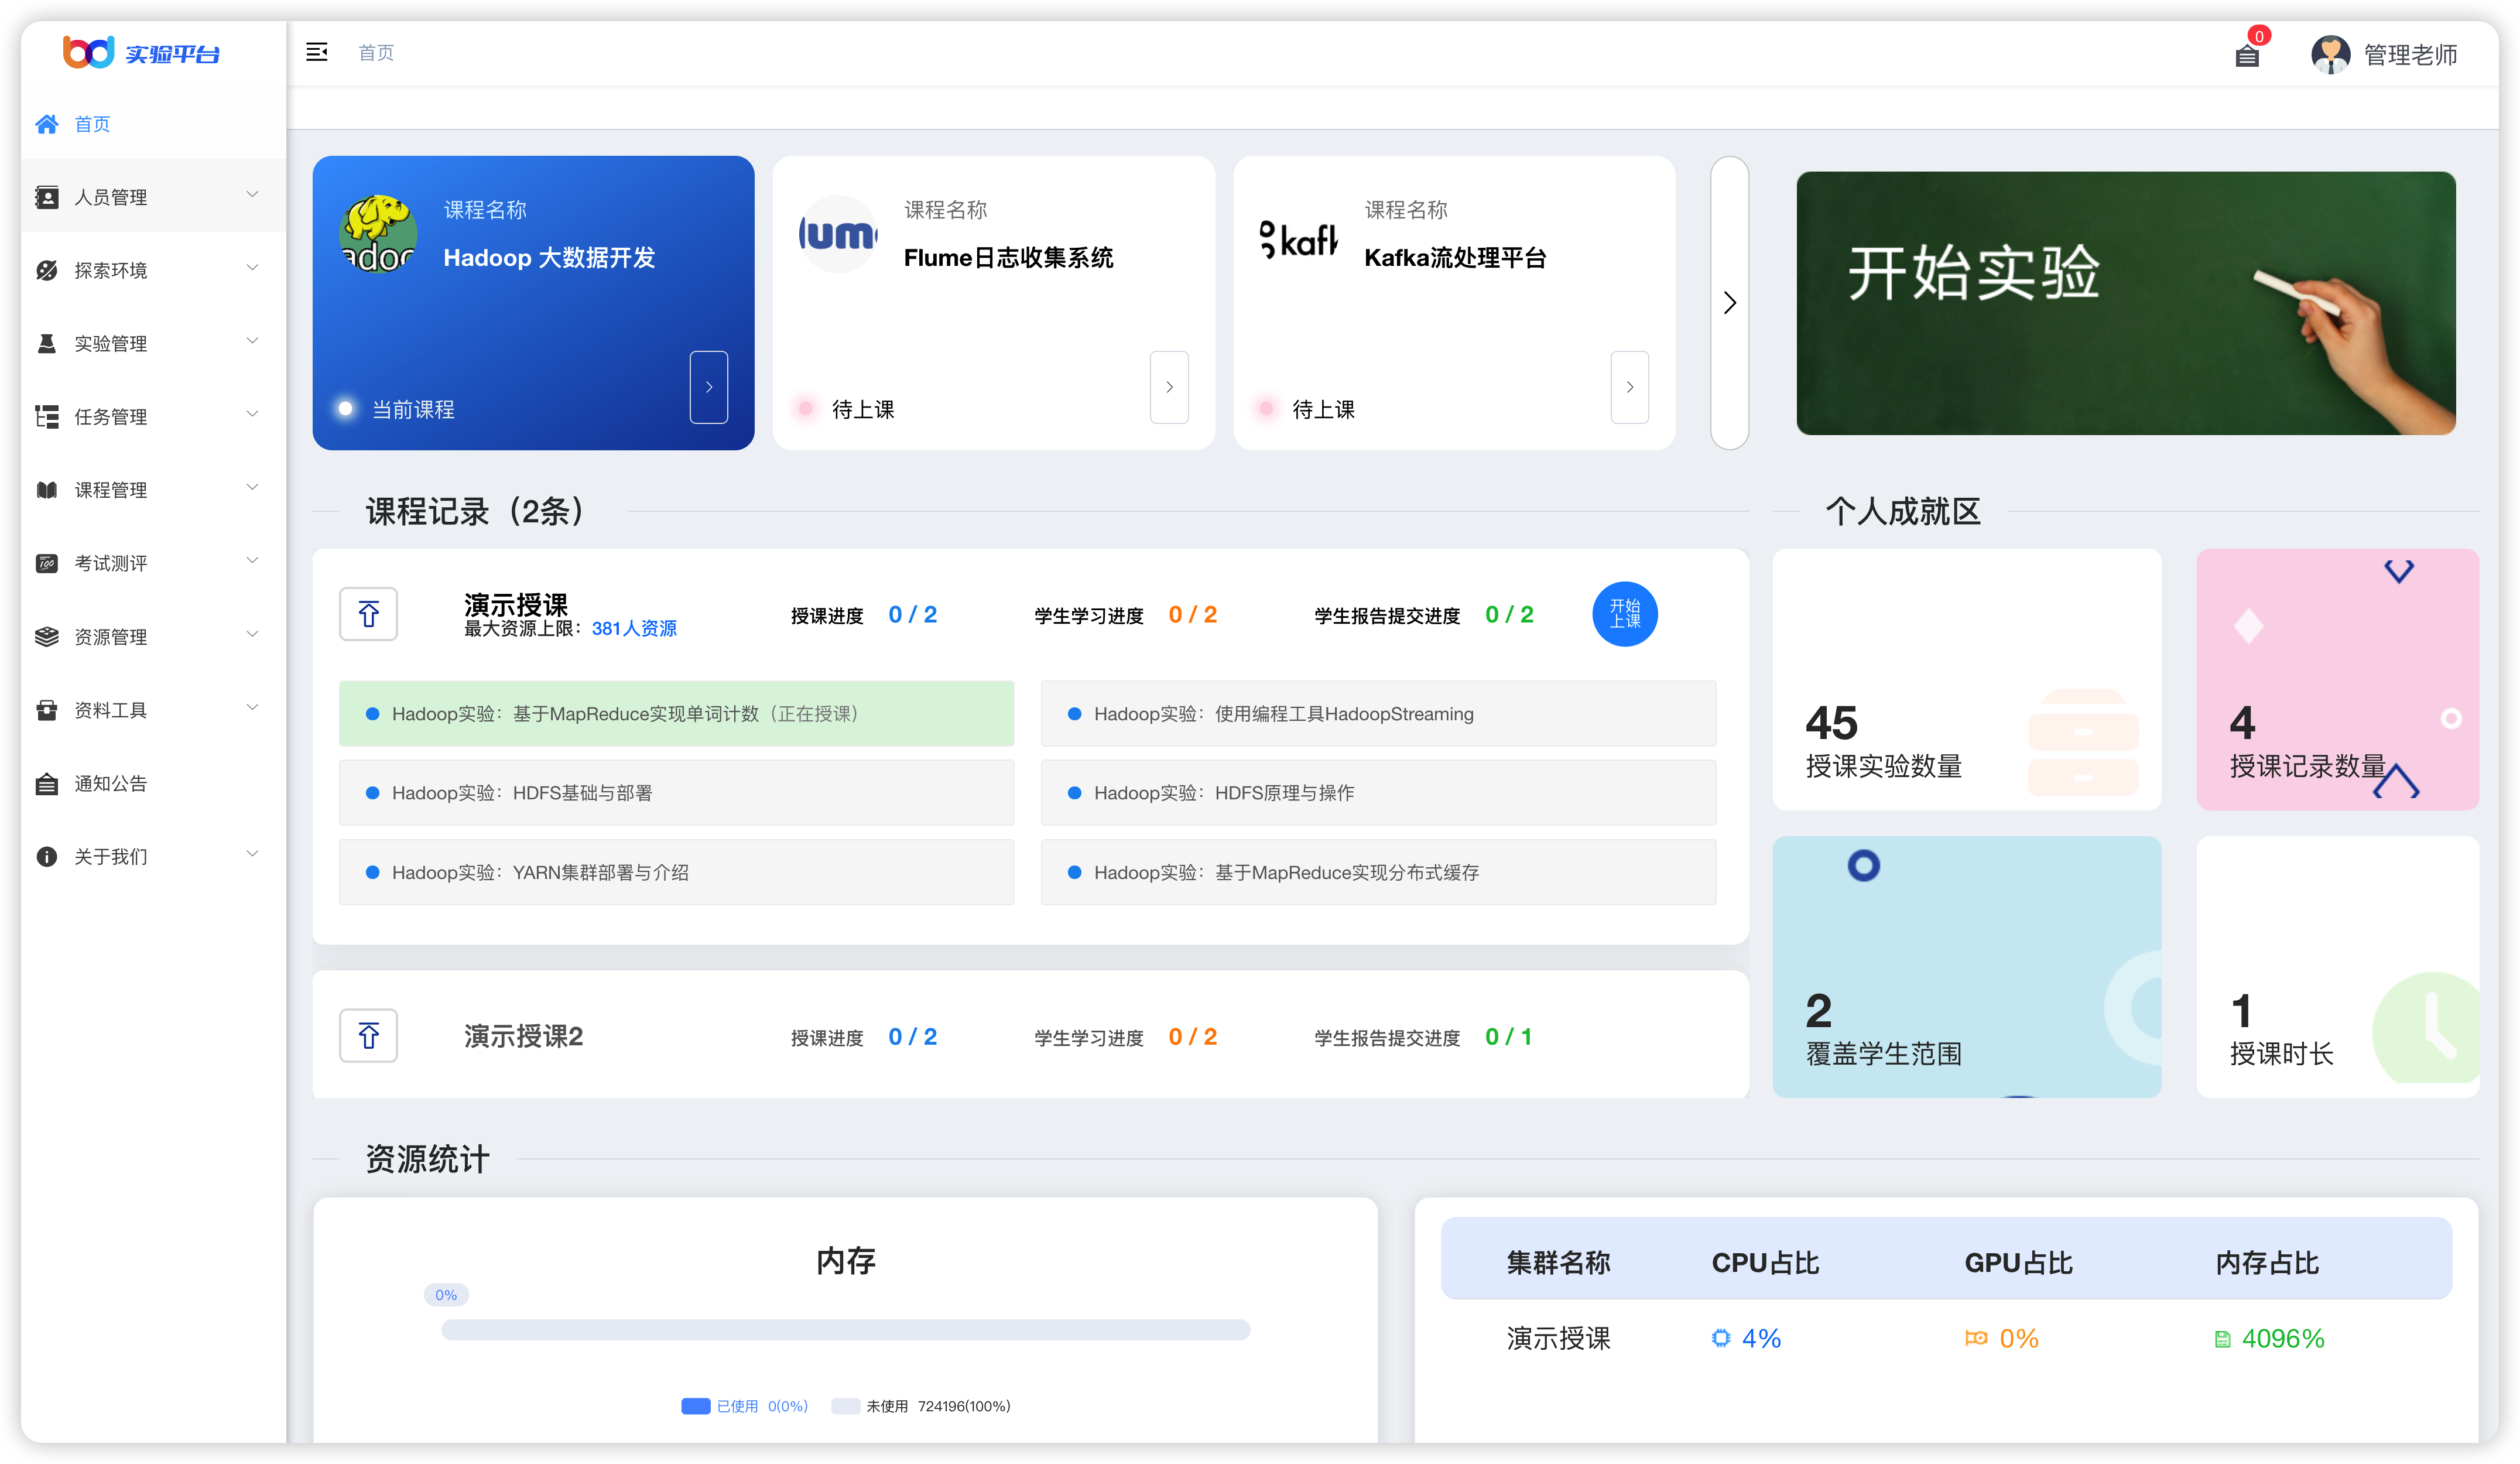Select the 当前课程 status indicator dot
This screenshot has width=2520, height=1464.
pos(345,408)
